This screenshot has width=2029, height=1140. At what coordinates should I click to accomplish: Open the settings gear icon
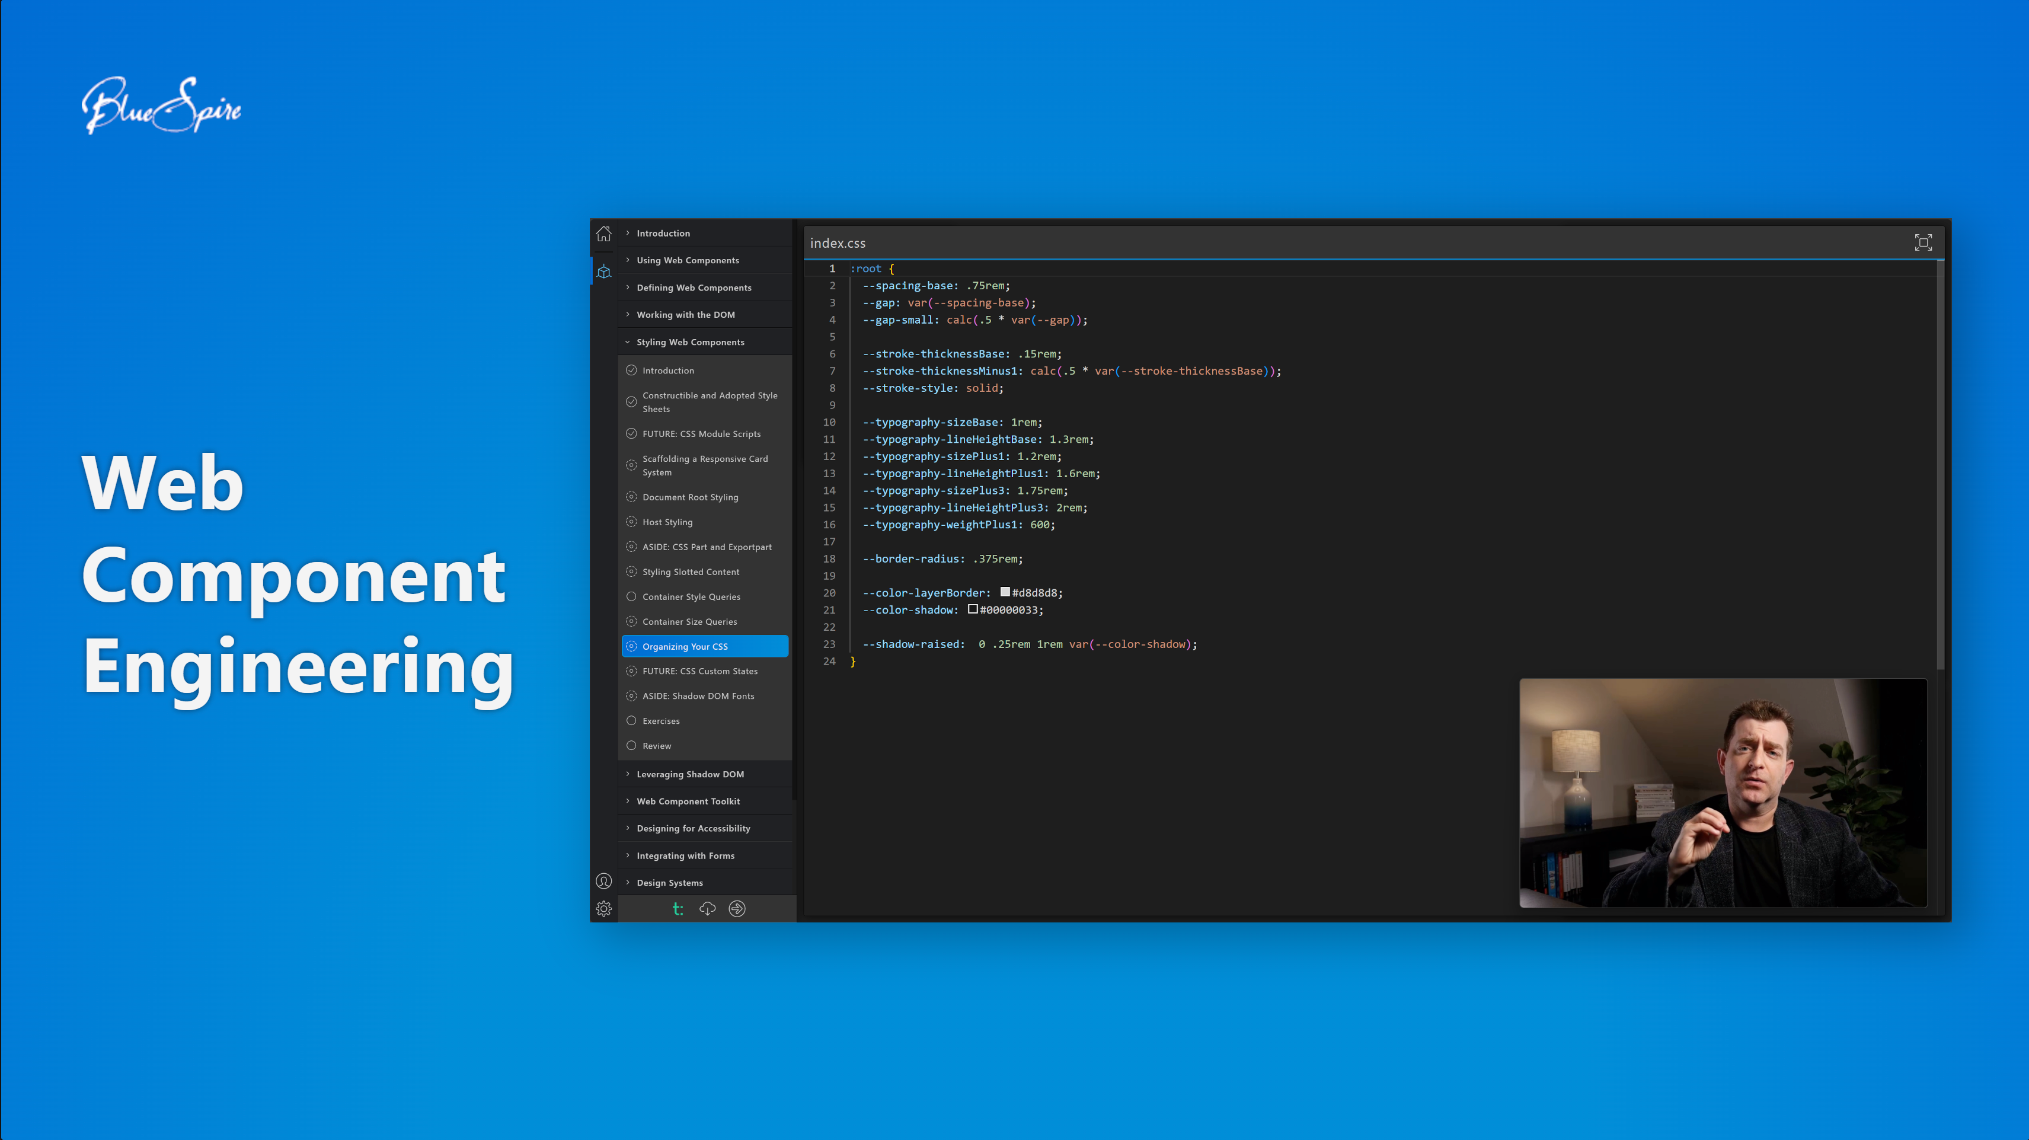[603, 908]
